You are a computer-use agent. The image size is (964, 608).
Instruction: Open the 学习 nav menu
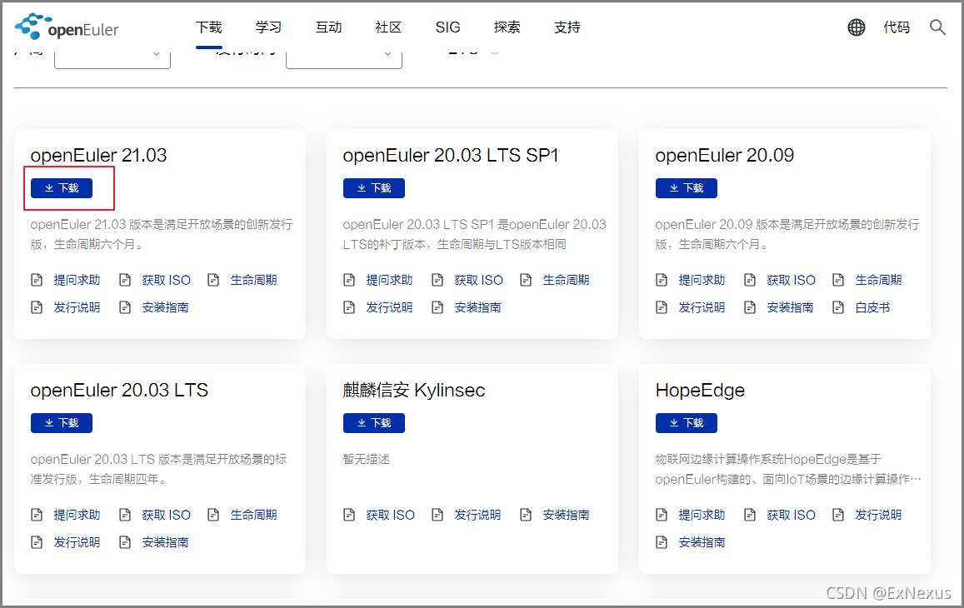(268, 27)
